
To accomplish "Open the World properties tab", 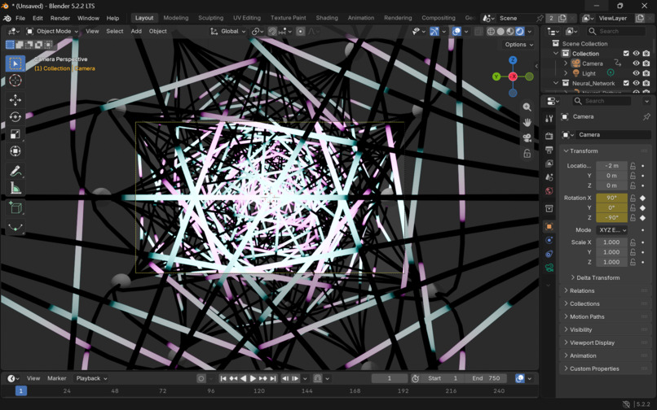I will point(549,191).
